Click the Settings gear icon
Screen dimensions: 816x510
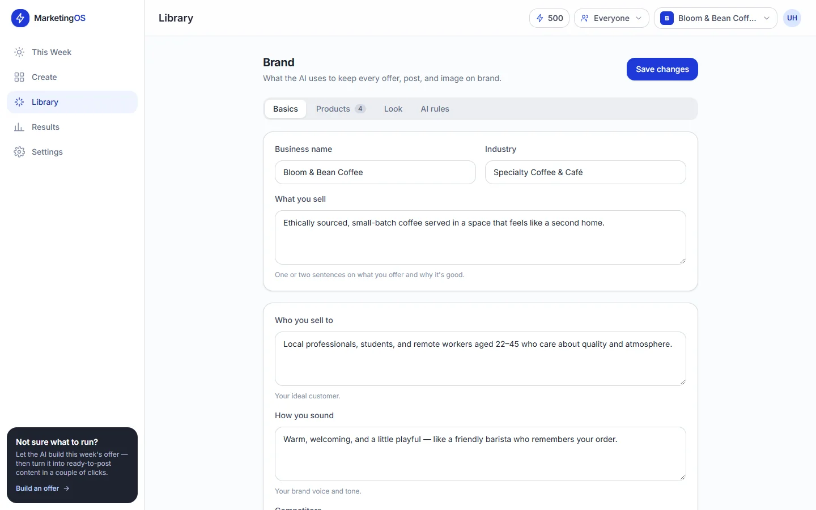[19, 152]
